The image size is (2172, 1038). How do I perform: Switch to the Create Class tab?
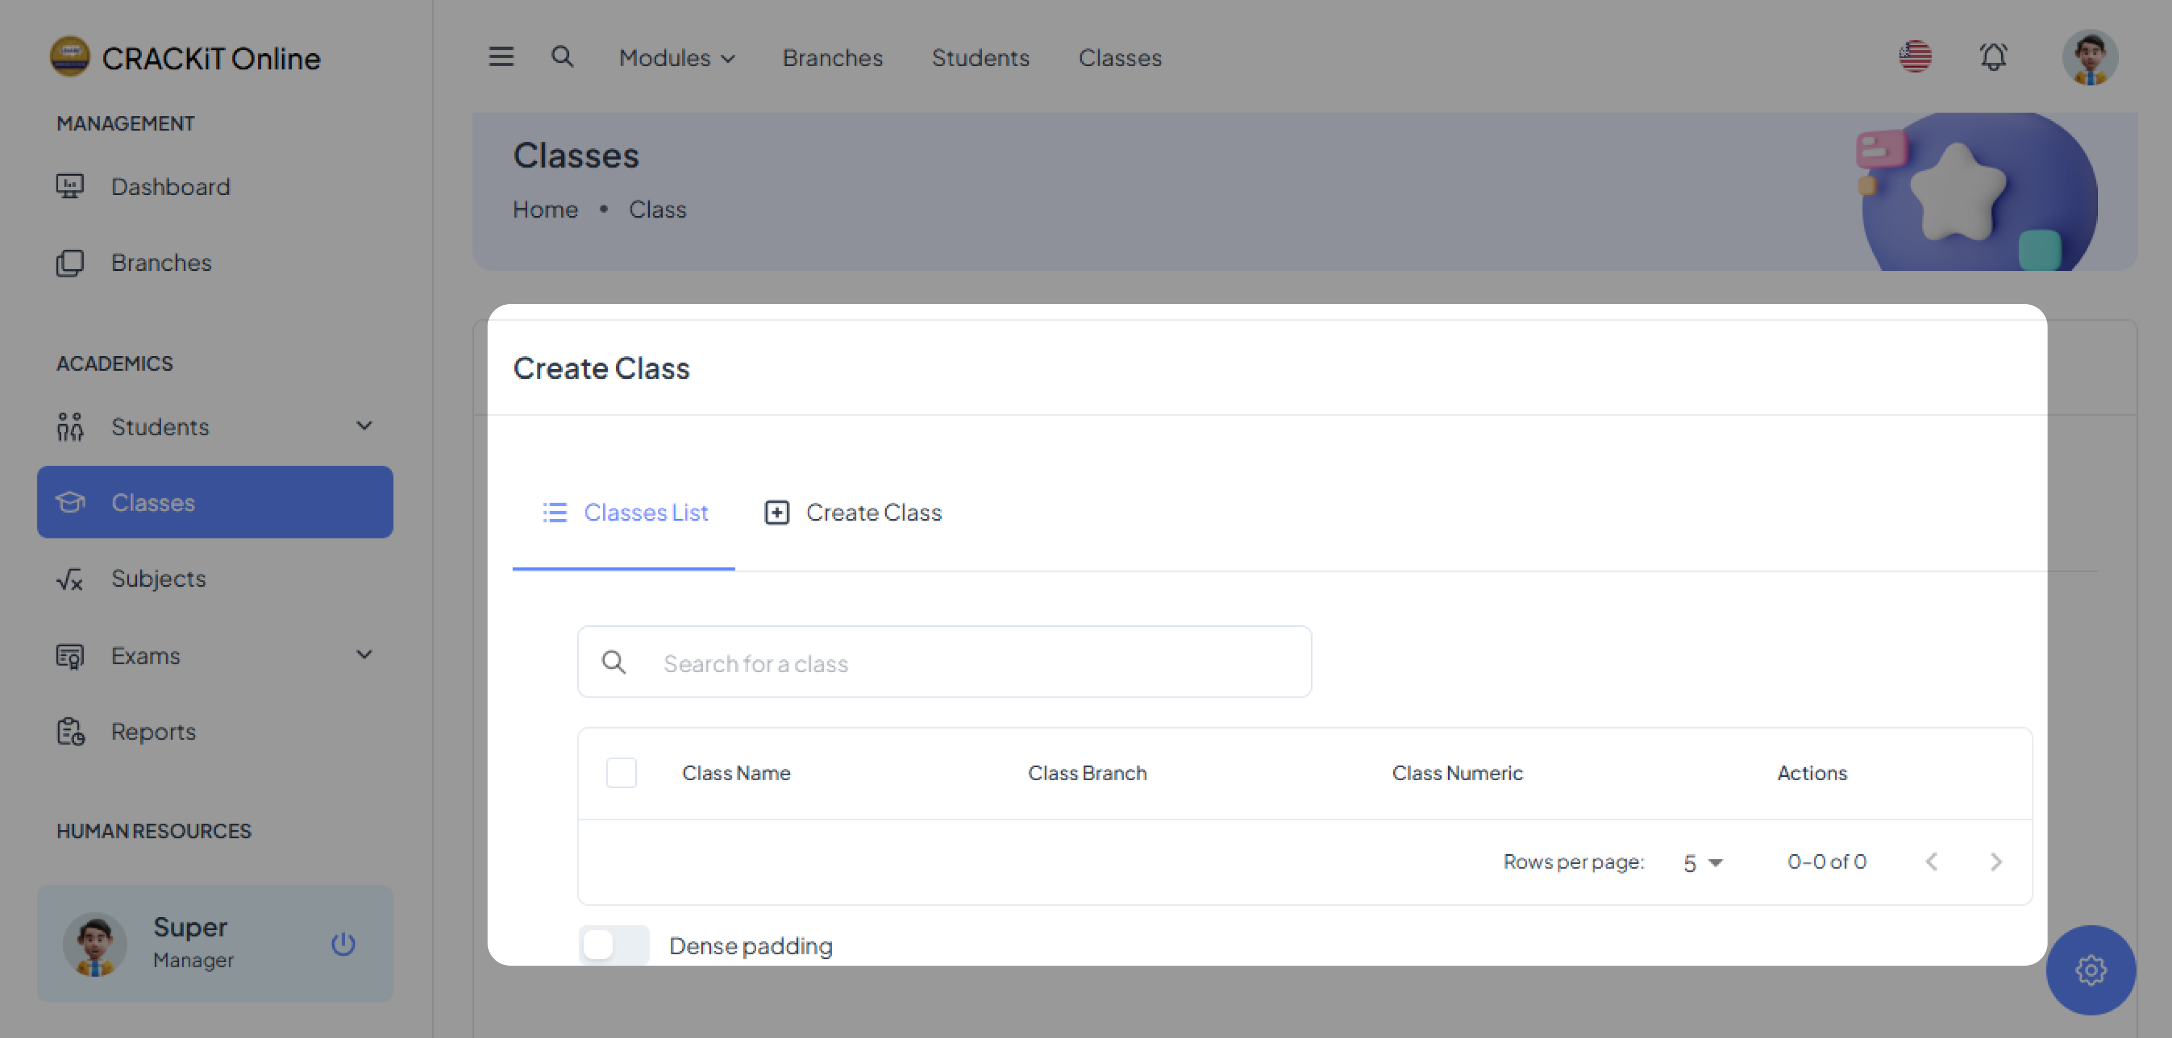[854, 512]
